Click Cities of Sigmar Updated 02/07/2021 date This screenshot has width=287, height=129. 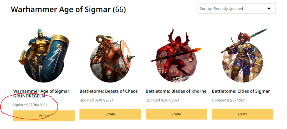[x=229, y=100]
